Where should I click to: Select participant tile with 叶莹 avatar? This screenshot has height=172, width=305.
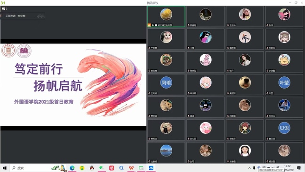(284, 84)
